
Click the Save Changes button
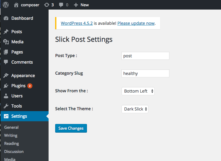[x=71, y=128]
